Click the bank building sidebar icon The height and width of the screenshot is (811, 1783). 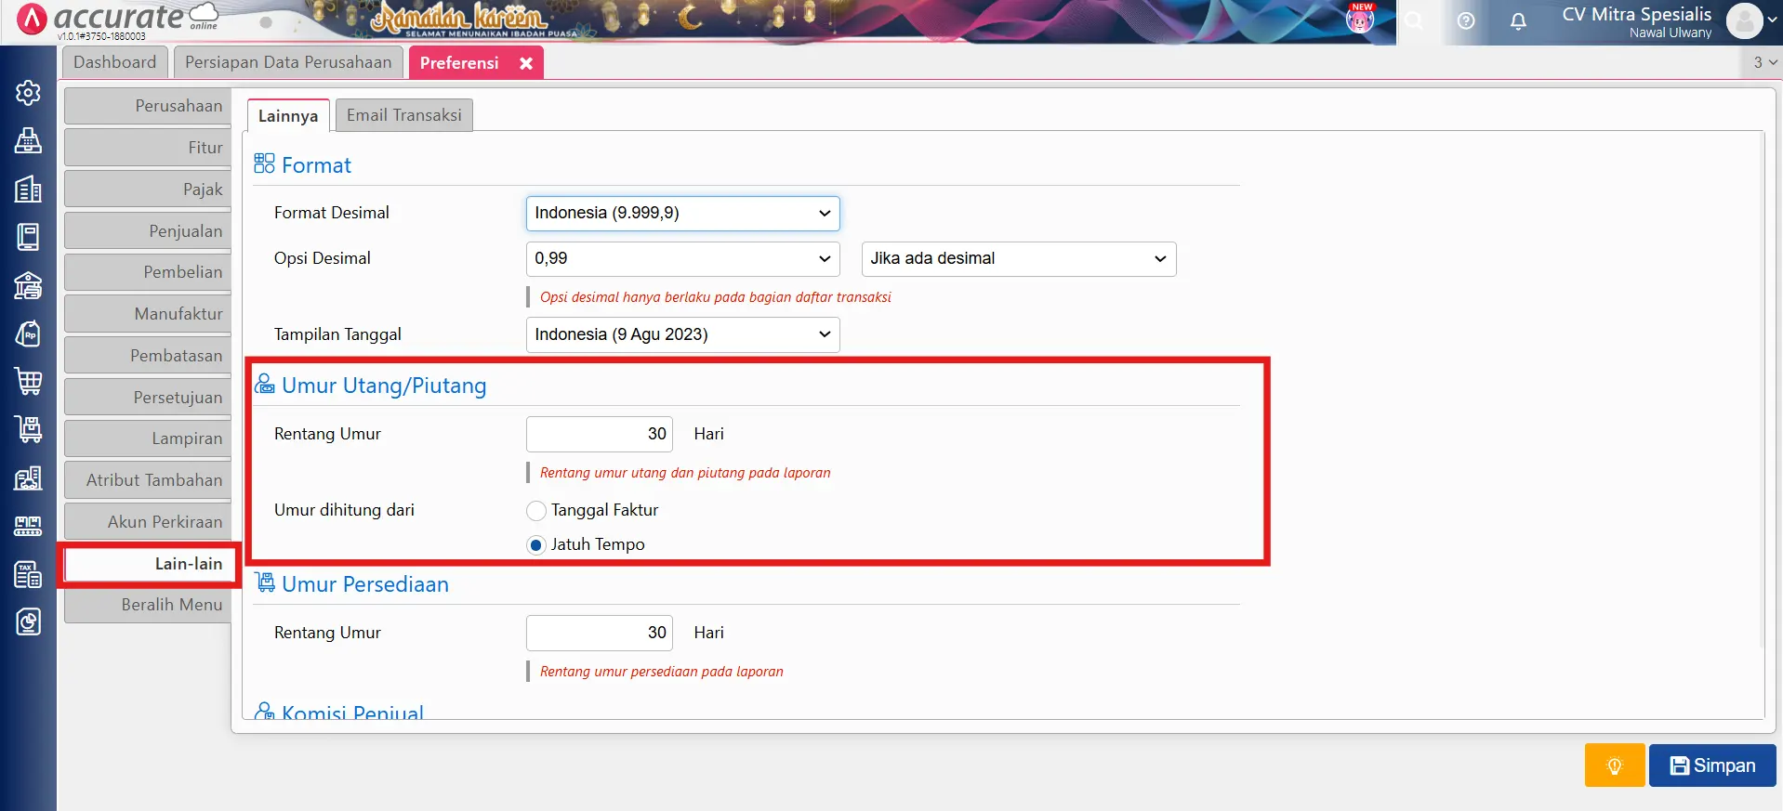[x=28, y=285]
